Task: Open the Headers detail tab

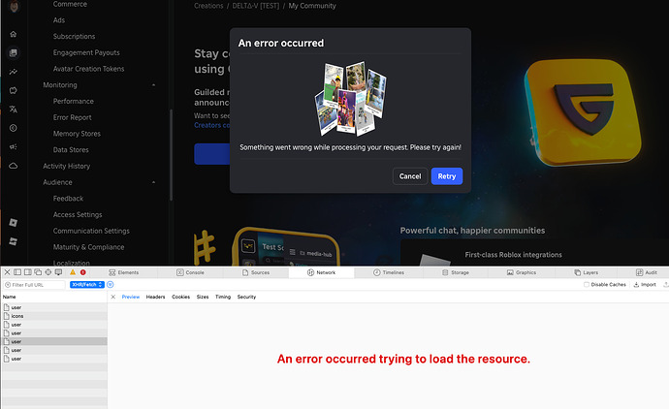Action: click(x=155, y=297)
